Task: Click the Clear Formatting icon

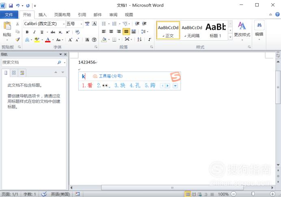Action: (x=78, y=32)
